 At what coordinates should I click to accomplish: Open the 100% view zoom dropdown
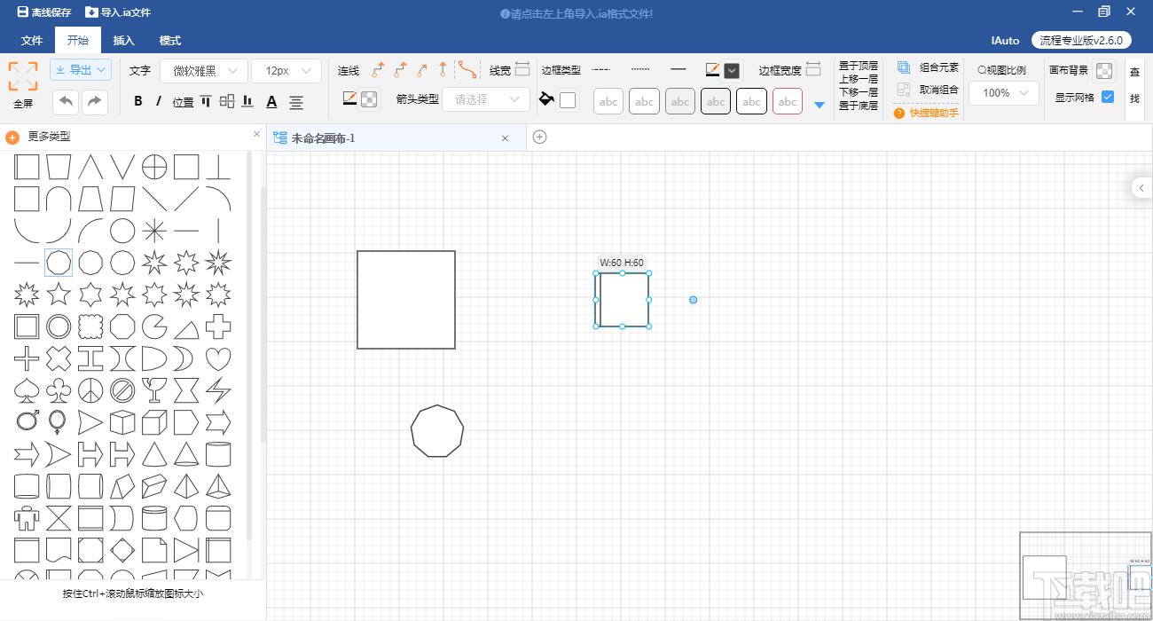1004,92
